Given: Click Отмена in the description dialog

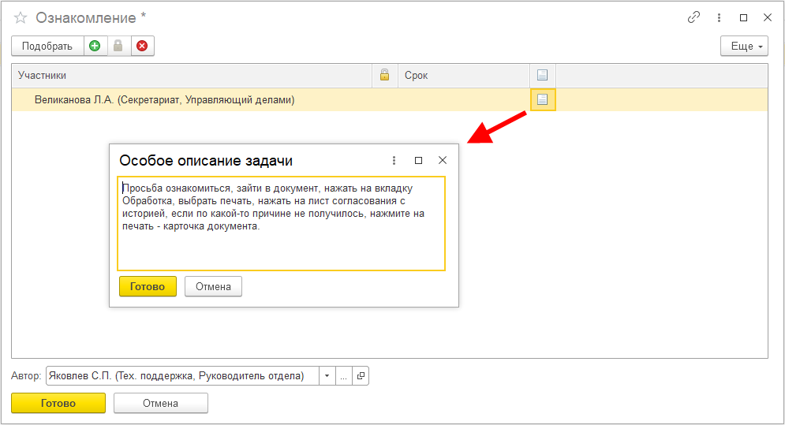Looking at the screenshot, I should click(x=213, y=286).
